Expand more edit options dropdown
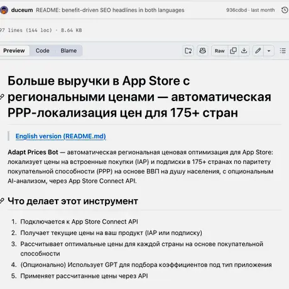 269,51
